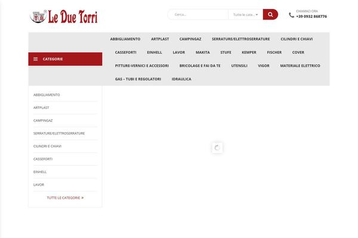Click the hamburger icon in Categorie bar

35,59
